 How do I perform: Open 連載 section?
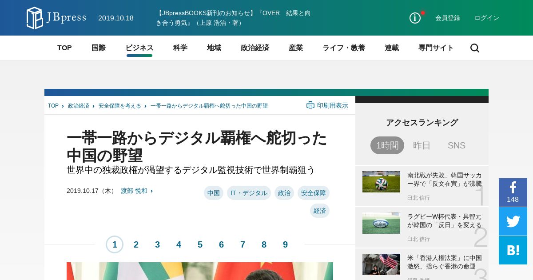tap(392, 48)
